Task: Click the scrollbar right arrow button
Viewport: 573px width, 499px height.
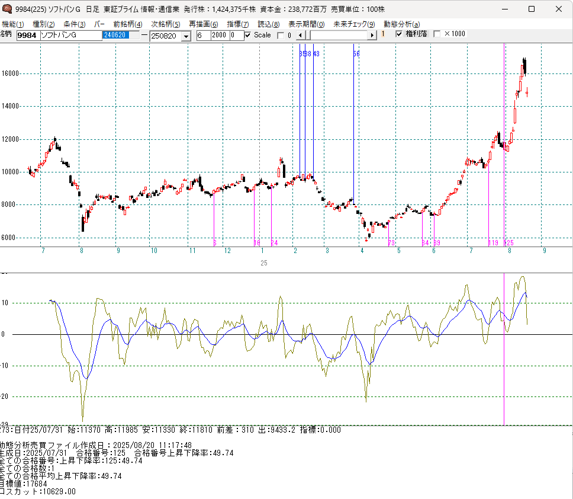Action: click(x=372, y=35)
